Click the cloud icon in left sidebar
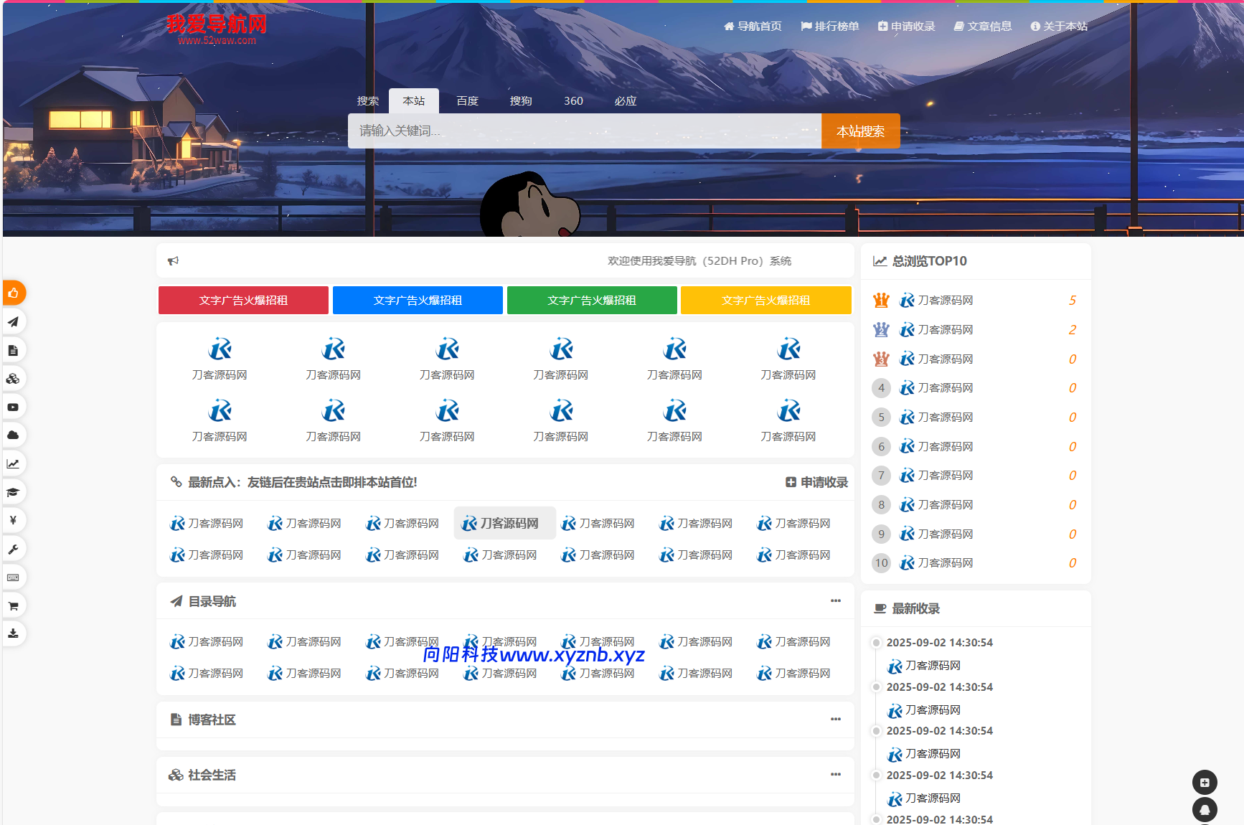 [x=13, y=435]
